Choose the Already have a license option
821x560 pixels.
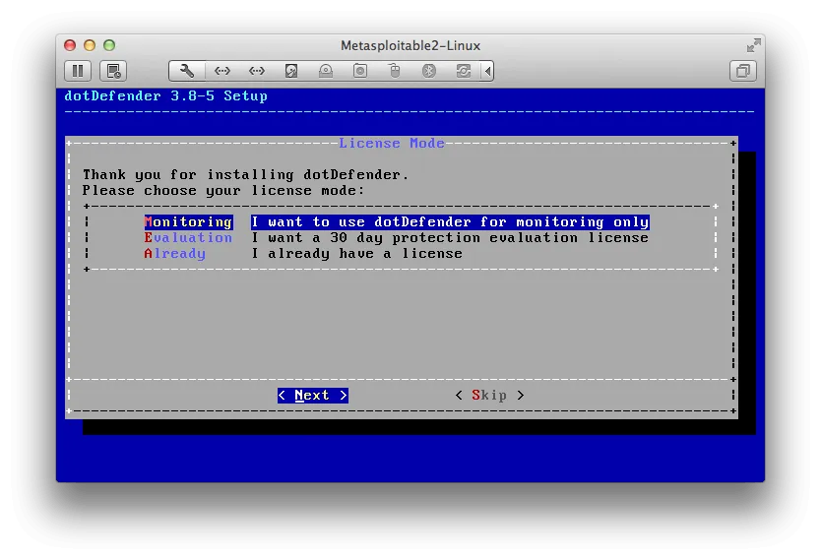tap(175, 254)
